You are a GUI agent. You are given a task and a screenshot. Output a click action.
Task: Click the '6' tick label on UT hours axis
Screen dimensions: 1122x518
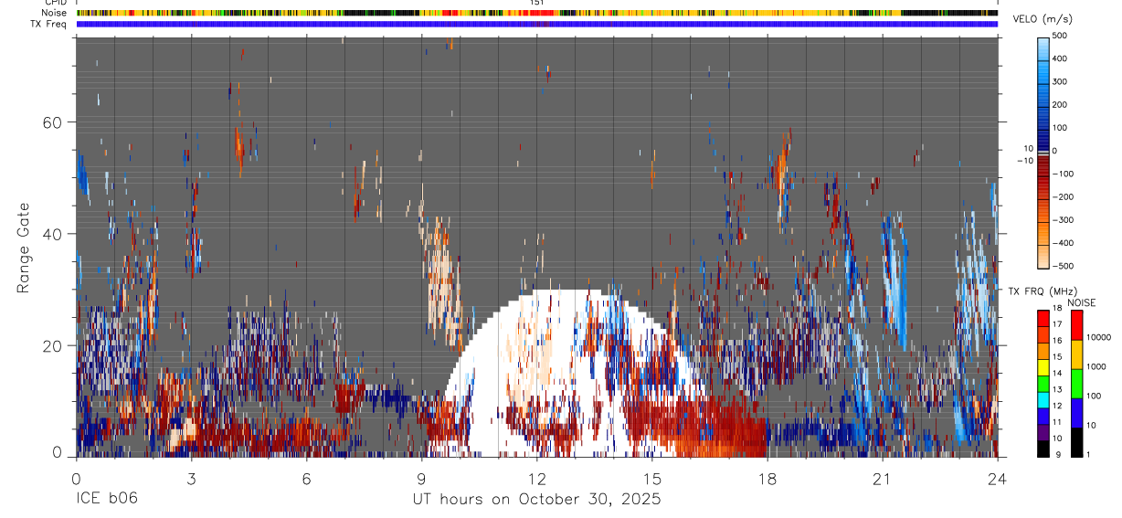(306, 478)
